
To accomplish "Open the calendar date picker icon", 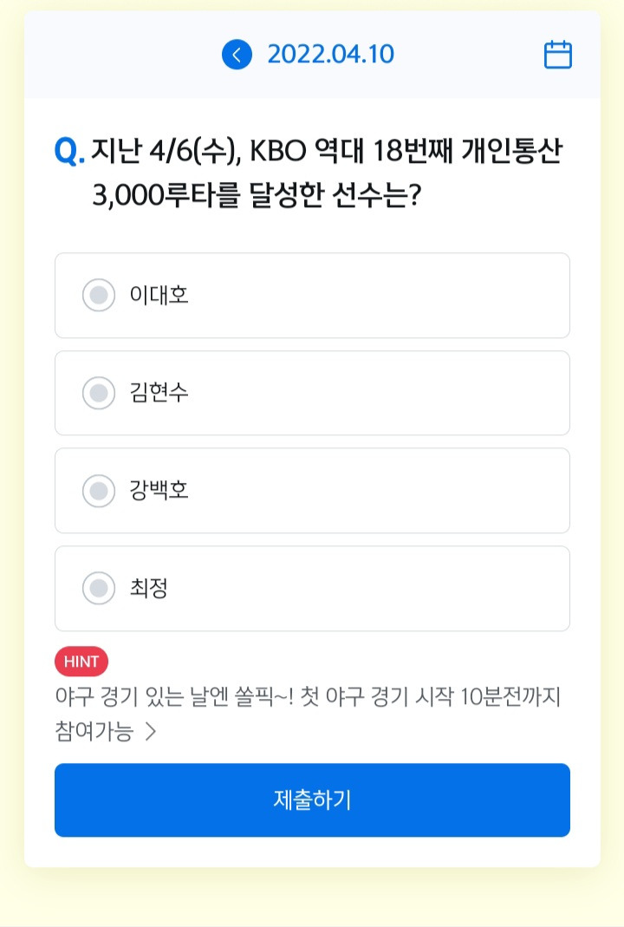I will (x=558, y=55).
